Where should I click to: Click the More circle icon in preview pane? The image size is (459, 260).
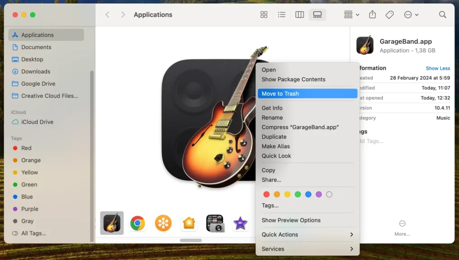402,223
